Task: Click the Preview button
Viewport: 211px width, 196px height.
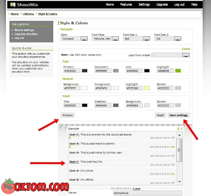Action: [x=68, y=115]
